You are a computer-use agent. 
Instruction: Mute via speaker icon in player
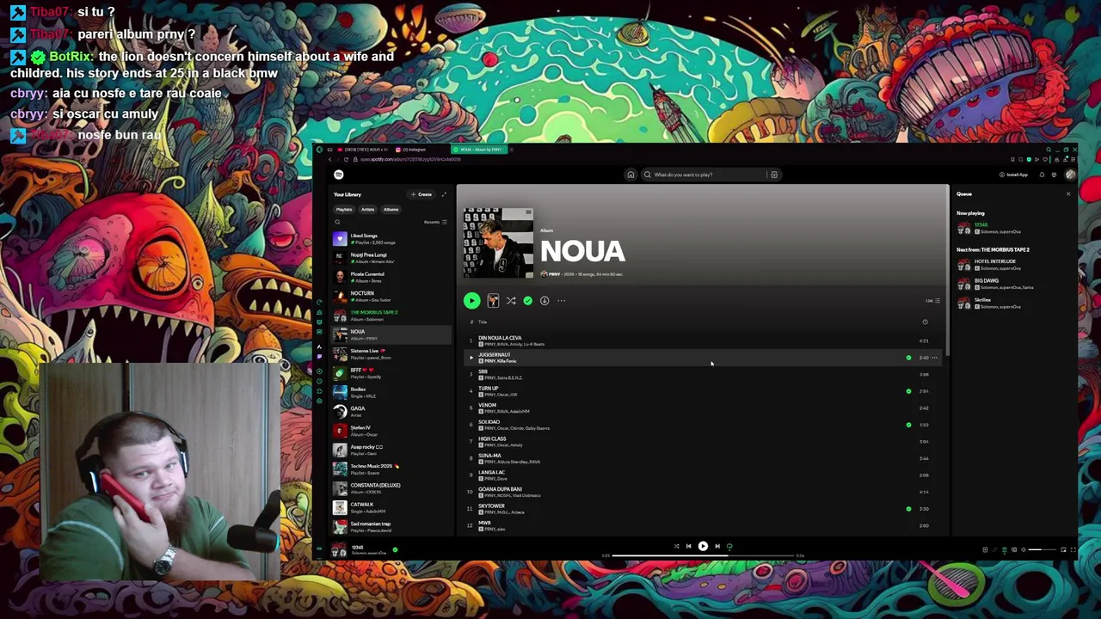1024,549
